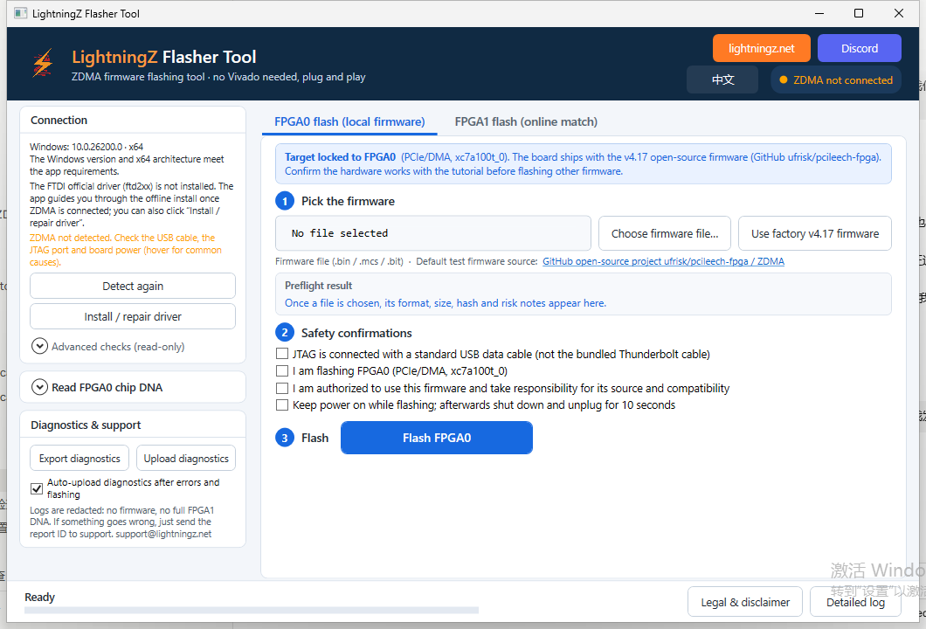
Task: Minimize the LightningZ Flasher Tool window
Action: 819,13
